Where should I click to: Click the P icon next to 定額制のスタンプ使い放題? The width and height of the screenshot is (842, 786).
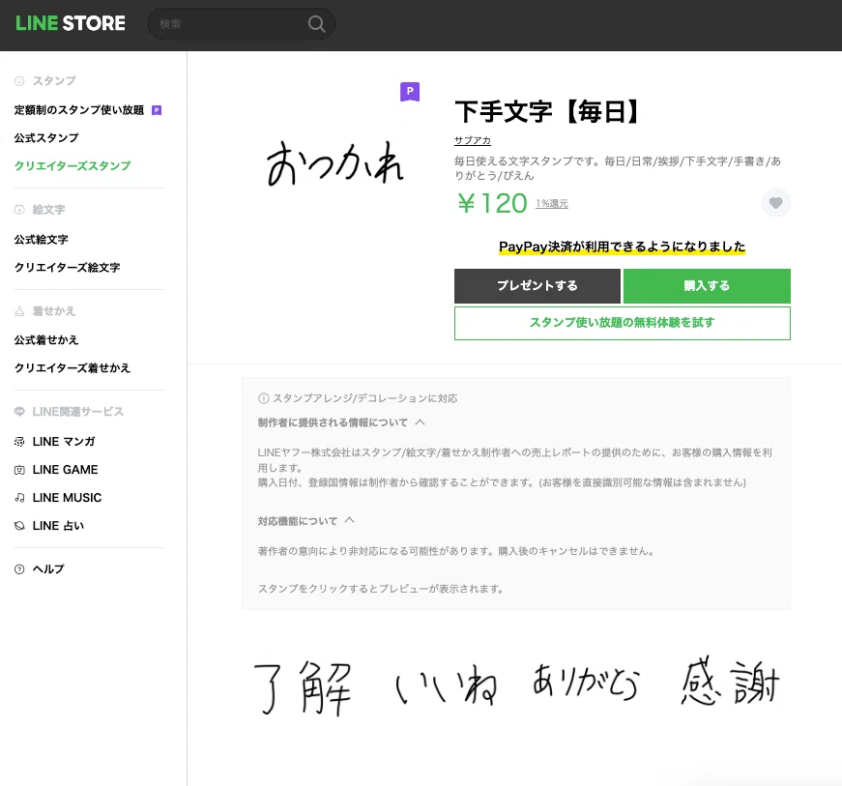tap(157, 110)
